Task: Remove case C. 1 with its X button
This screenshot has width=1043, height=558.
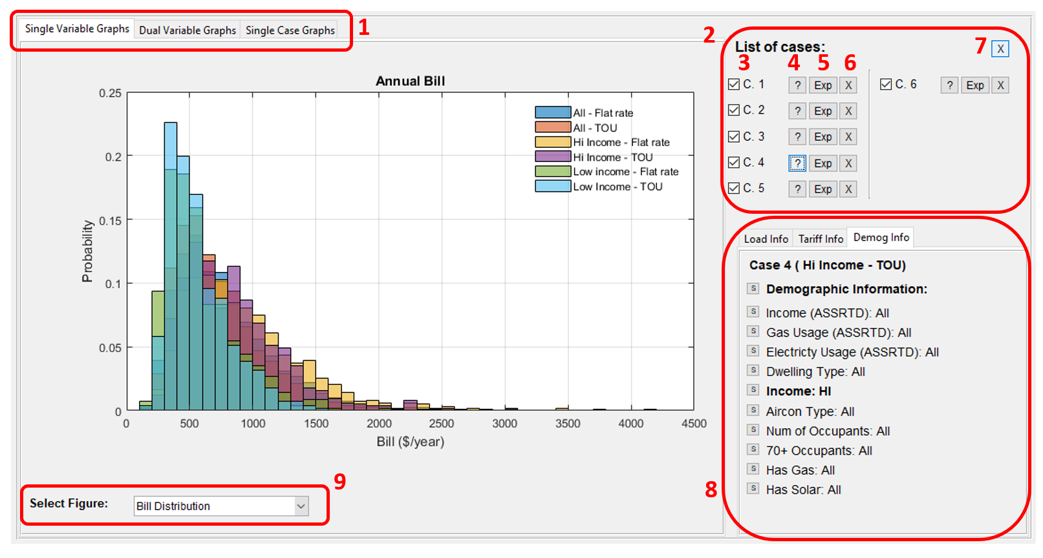Action: click(848, 85)
